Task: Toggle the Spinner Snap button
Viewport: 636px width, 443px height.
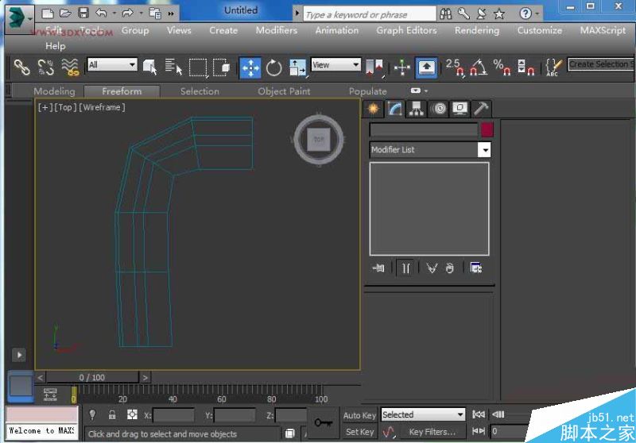Action: pos(526,67)
